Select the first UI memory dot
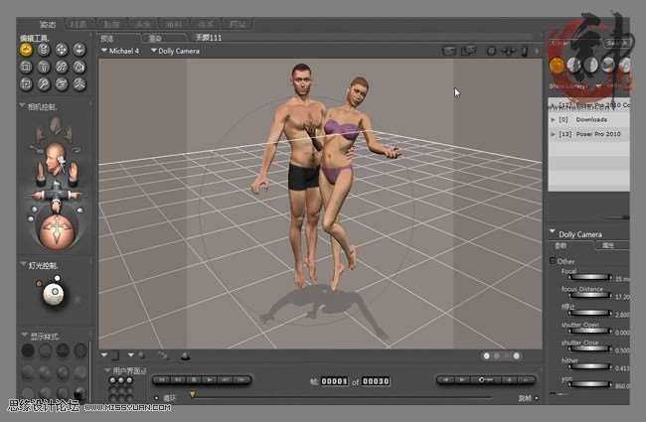This screenshot has height=422, width=646. pos(112,380)
